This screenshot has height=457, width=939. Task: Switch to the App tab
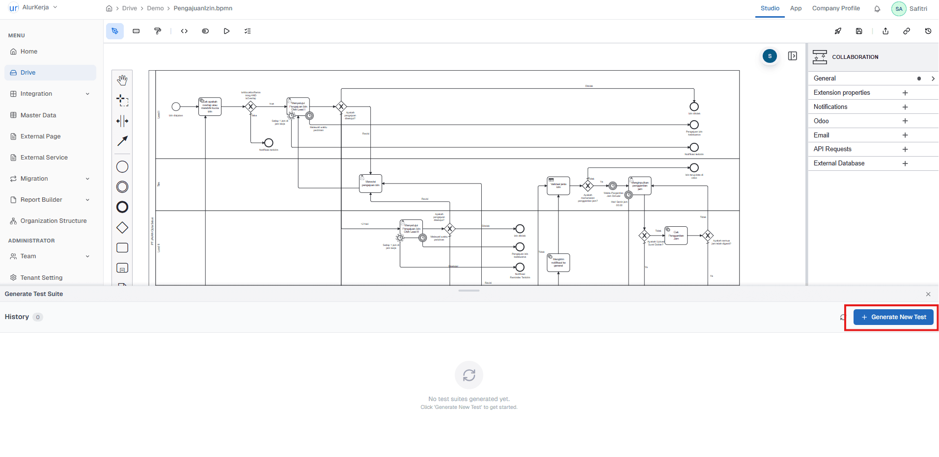796,8
